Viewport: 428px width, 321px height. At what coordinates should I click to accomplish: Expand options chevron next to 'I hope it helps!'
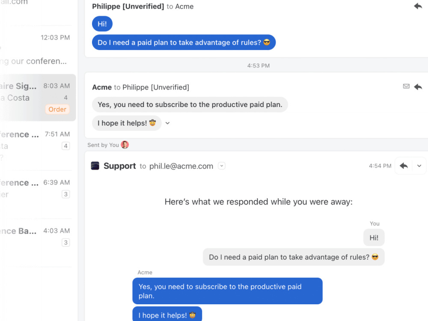(x=168, y=123)
